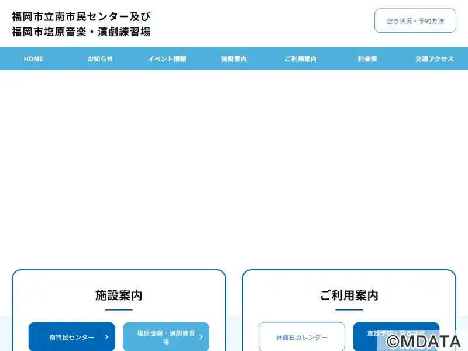
Task: Click the ご利用案内 card heading
Action: (x=349, y=295)
